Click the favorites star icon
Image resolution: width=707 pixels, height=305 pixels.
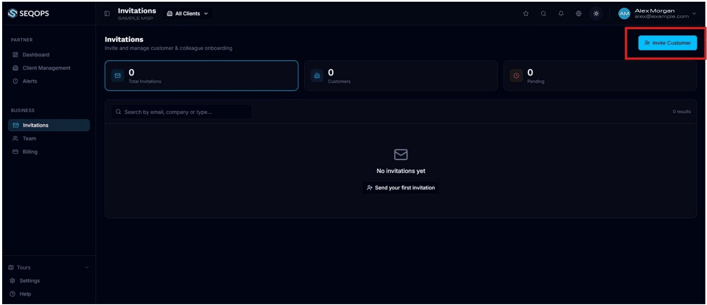(x=526, y=14)
